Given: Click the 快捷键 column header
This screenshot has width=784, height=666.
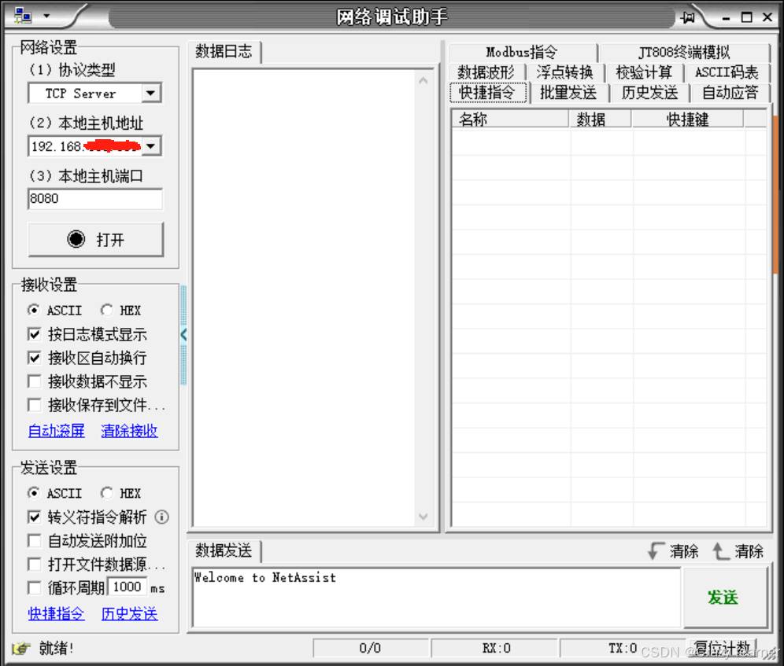Looking at the screenshot, I should pyautogui.click(x=687, y=120).
